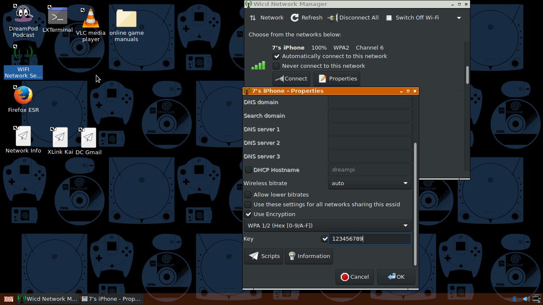The width and height of the screenshot is (543, 305).
Task: Open the XLink Kai desktop shortcut
Action: [x=60, y=141]
